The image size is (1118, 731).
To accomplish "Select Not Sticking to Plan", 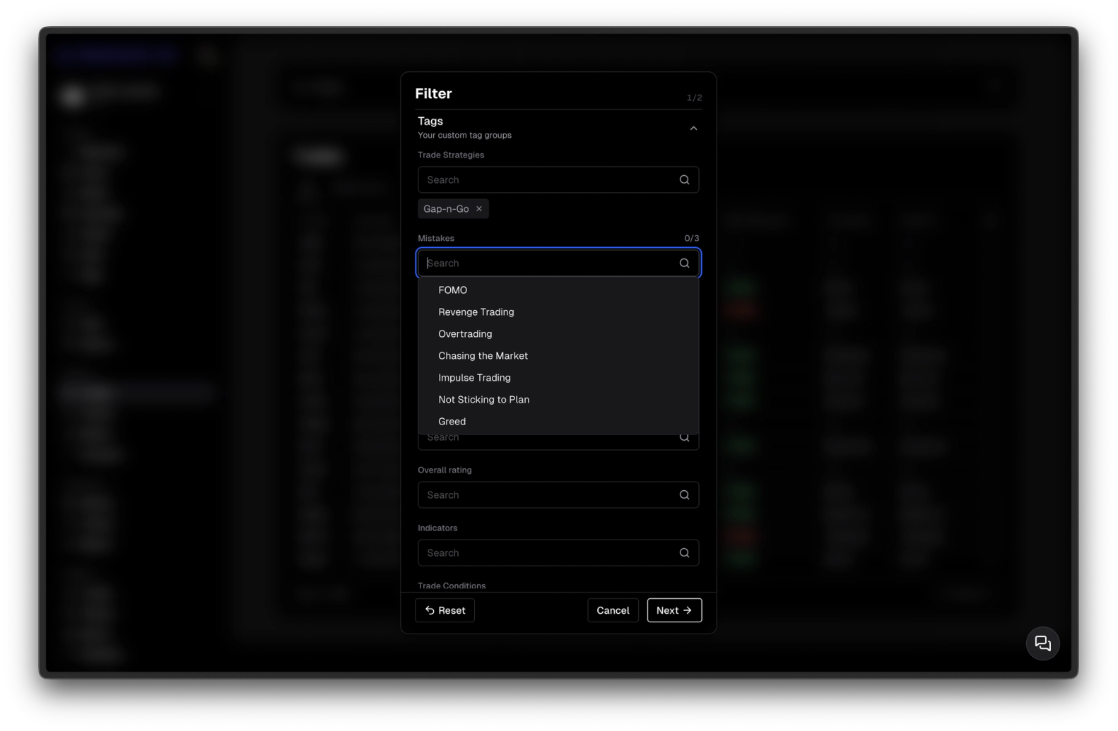I will tap(558, 400).
